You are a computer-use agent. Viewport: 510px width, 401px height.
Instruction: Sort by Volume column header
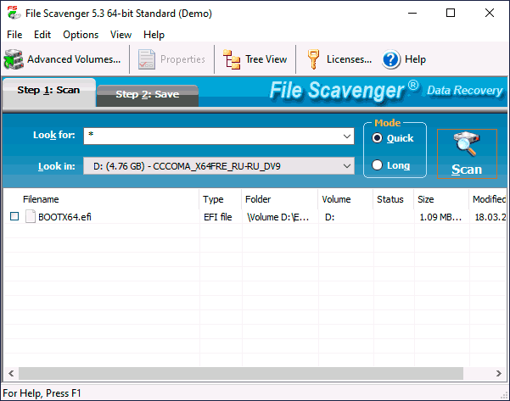pyautogui.click(x=345, y=199)
